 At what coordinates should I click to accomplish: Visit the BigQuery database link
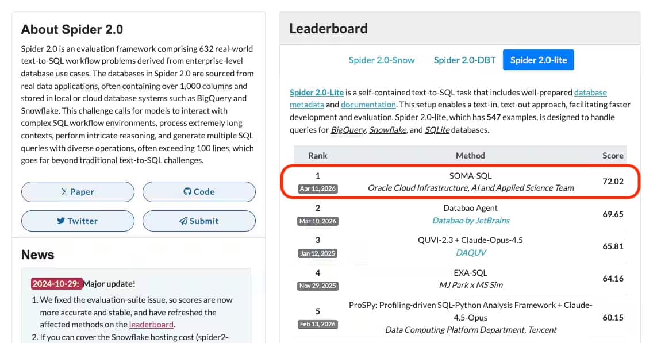[349, 129]
